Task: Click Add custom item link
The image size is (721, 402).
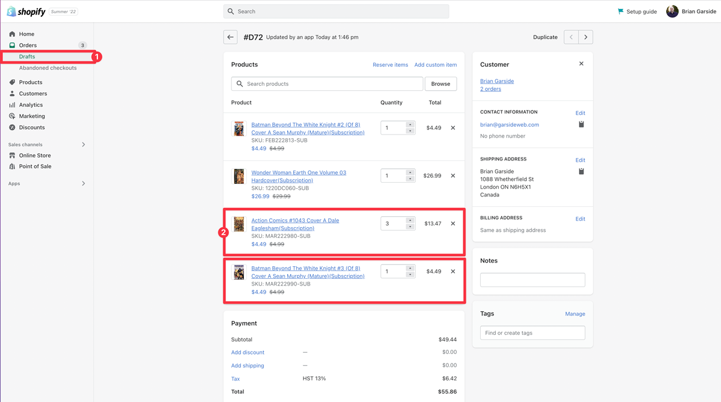Action: [x=436, y=65]
